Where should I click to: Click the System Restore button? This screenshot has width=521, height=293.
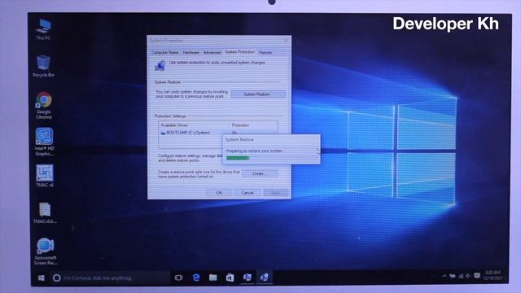coord(258,94)
